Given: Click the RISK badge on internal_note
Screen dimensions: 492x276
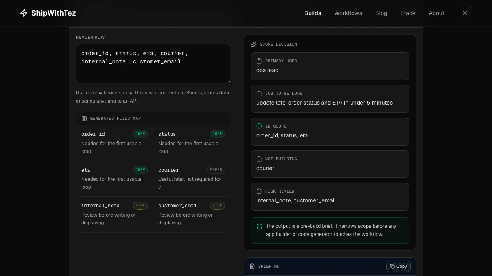Looking at the screenshot, I should [x=140, y=205].
